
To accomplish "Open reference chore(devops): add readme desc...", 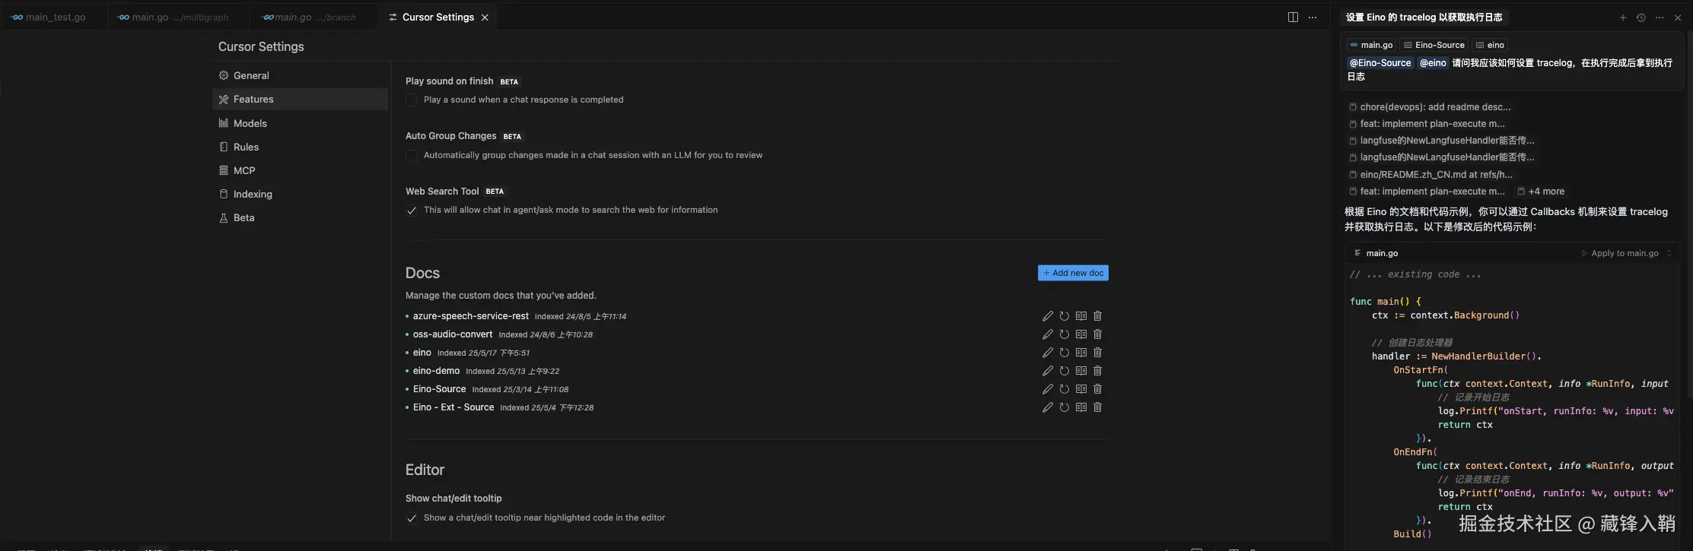I will point(1430,107).
